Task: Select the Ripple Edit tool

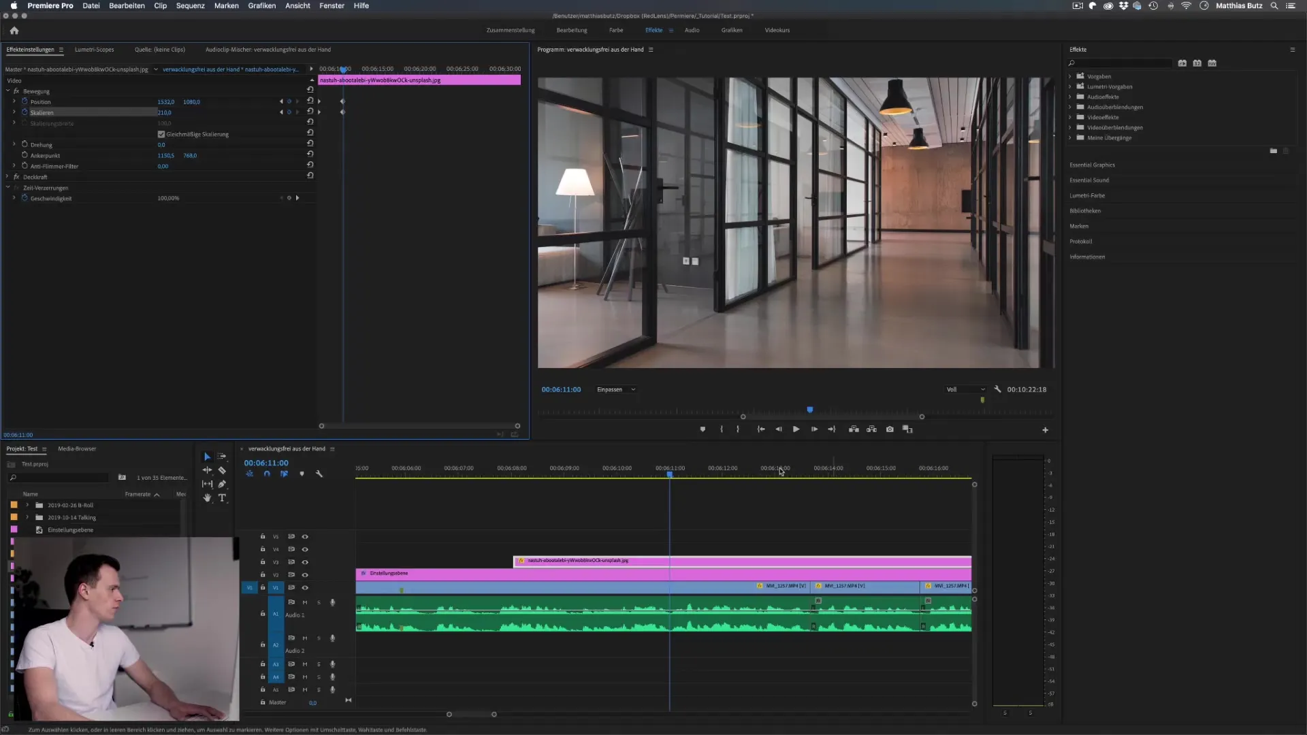Action: tap(207, 470)
